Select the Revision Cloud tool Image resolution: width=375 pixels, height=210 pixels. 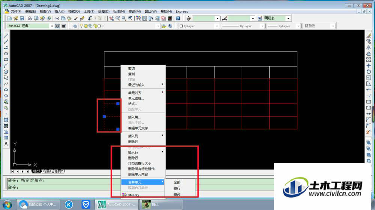tap(6, 78)
